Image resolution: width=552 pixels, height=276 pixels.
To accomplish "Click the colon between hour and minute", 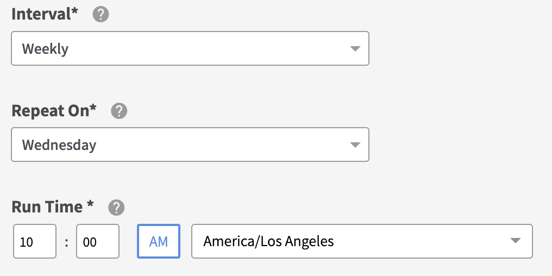I will [x=66, y=242].
